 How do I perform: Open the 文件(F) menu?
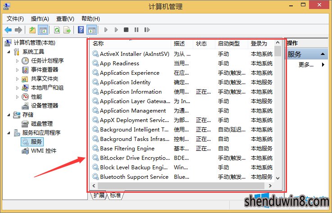tap(15, 19)
